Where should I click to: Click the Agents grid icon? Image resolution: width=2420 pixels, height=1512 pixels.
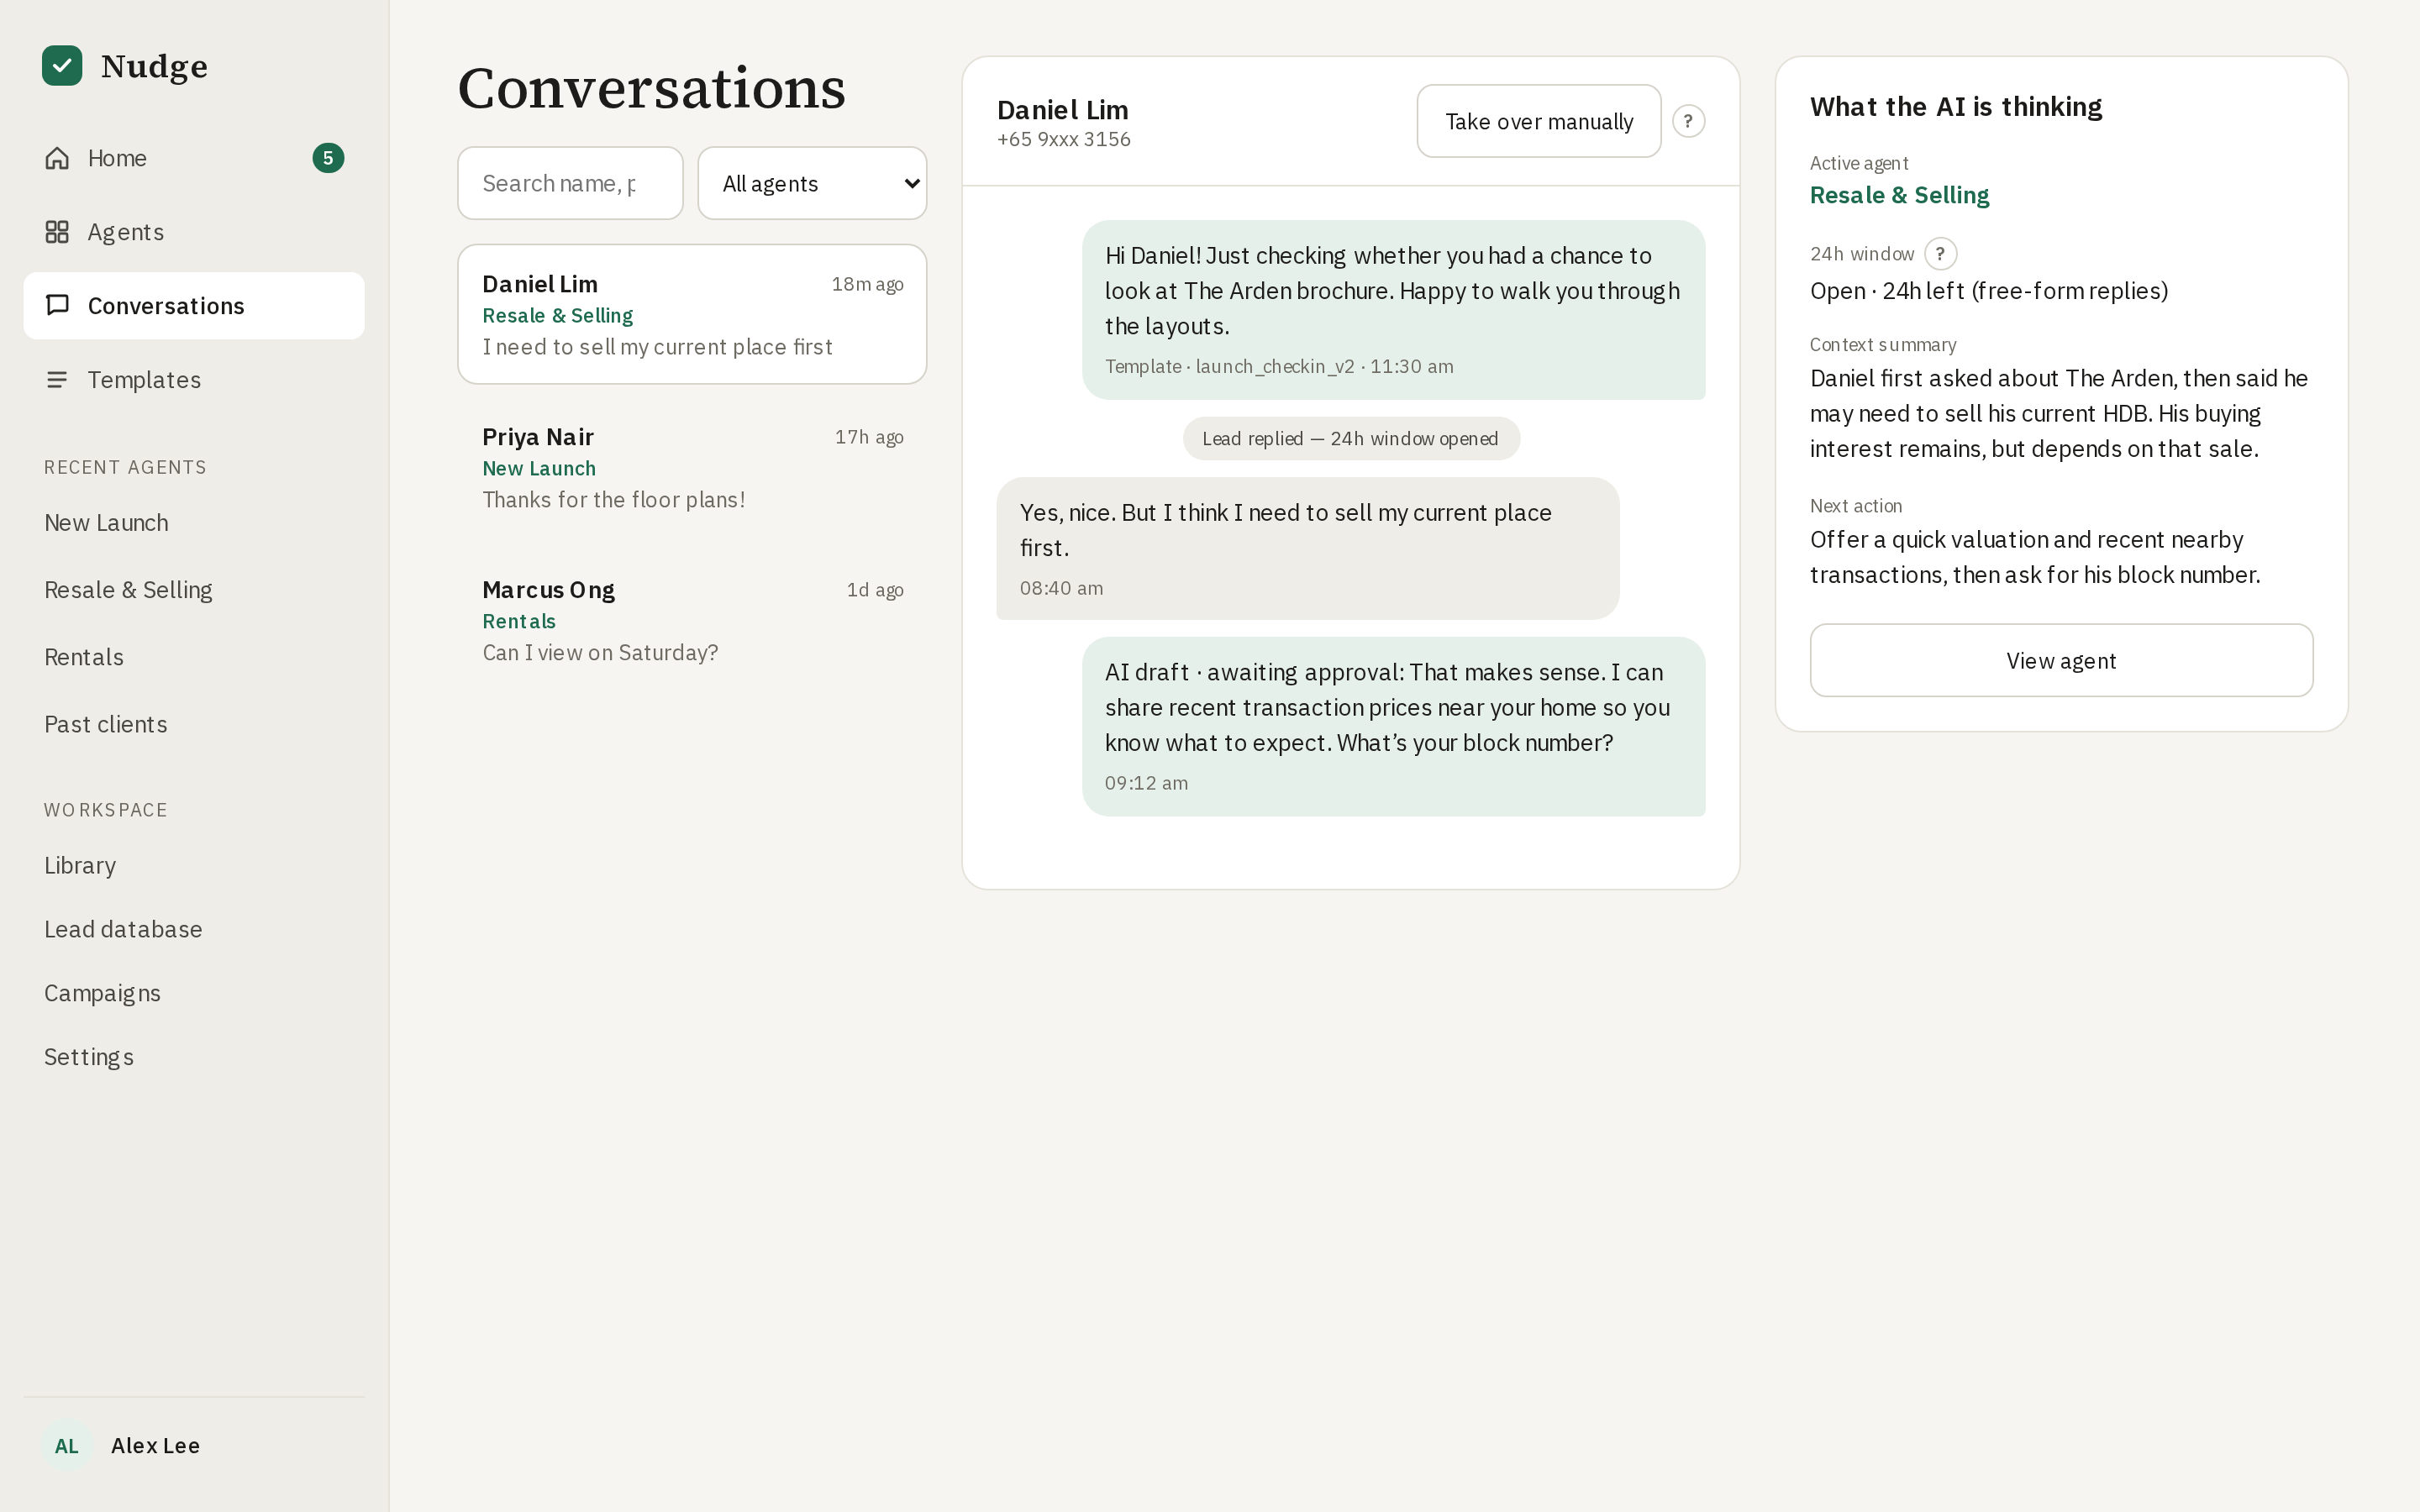pos(57,232)
